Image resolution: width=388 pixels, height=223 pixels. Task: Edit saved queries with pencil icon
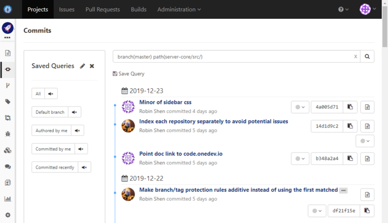[x=83, y=66]
